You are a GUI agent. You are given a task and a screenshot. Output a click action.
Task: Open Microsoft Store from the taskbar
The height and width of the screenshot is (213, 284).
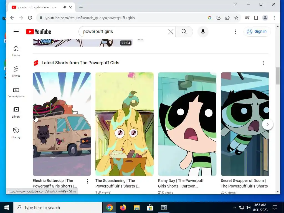150,207
